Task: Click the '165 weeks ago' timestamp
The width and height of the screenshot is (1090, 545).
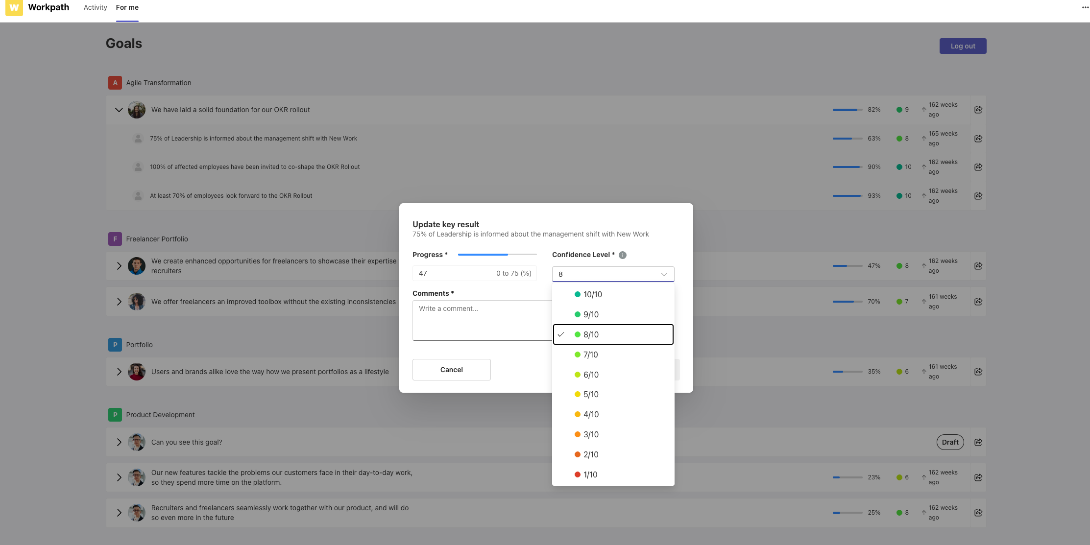Action: point(943,139)
